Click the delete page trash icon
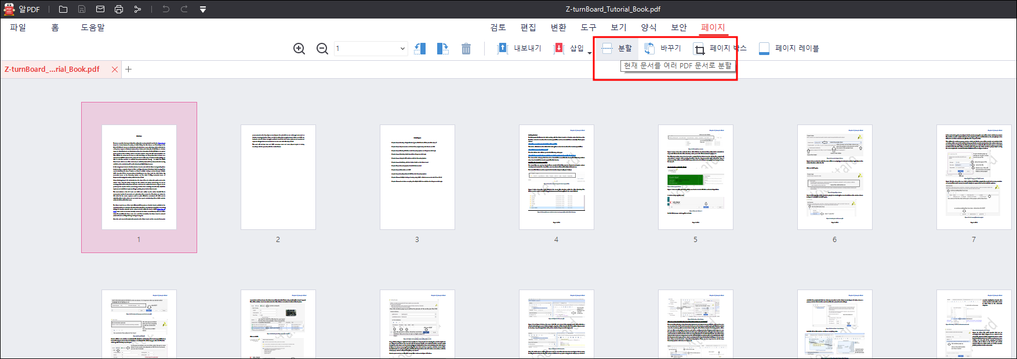The width and height of the screenshot is (1017, 359). tap(466, 49)
